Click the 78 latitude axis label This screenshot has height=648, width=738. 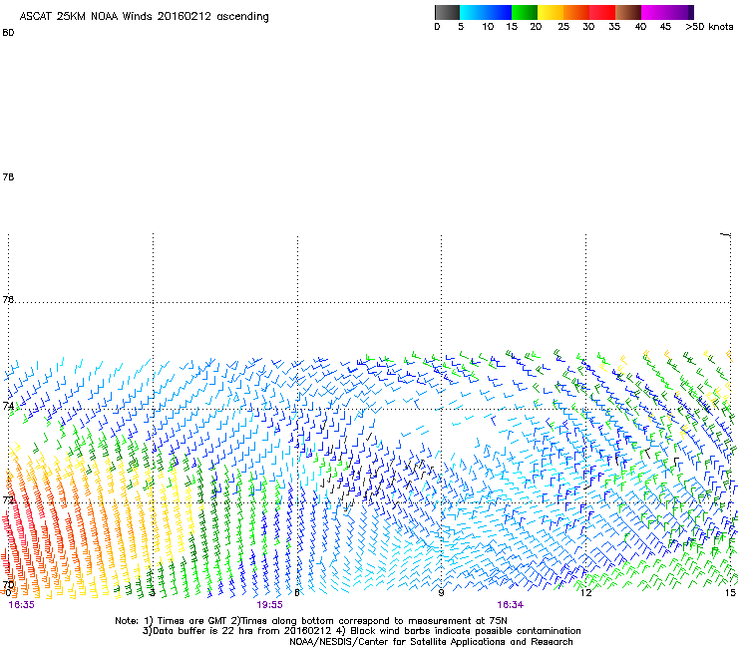[x=8, y=176]
